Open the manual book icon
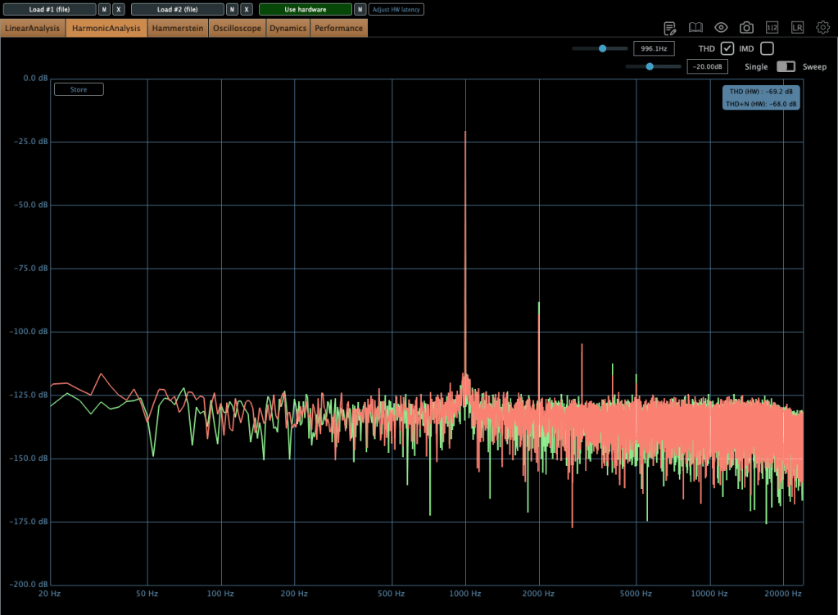Viewport: 838px width, 615px height. point(695,28)
